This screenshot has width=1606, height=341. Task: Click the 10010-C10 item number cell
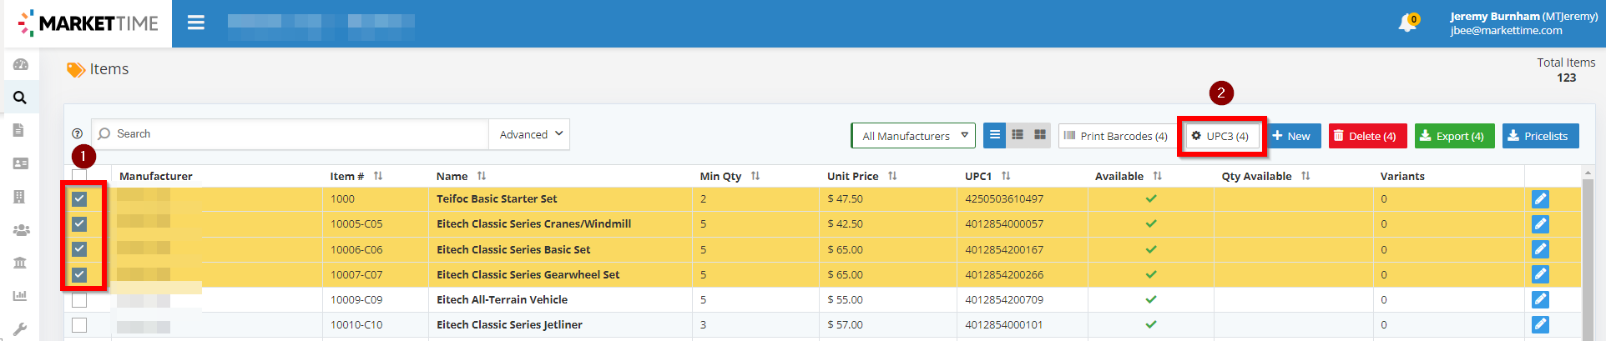click(356, 324)
